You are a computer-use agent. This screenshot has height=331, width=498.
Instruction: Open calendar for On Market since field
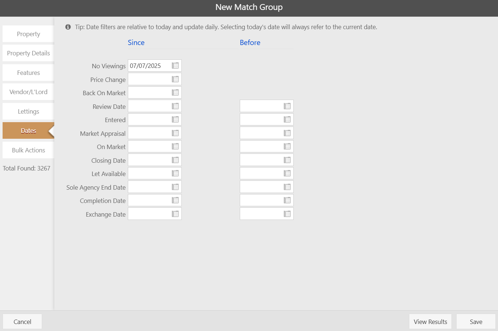175,146
